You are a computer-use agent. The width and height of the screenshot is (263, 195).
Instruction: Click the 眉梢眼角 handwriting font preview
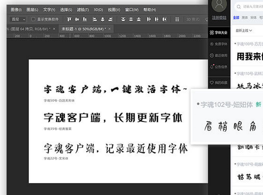point(230,126)
